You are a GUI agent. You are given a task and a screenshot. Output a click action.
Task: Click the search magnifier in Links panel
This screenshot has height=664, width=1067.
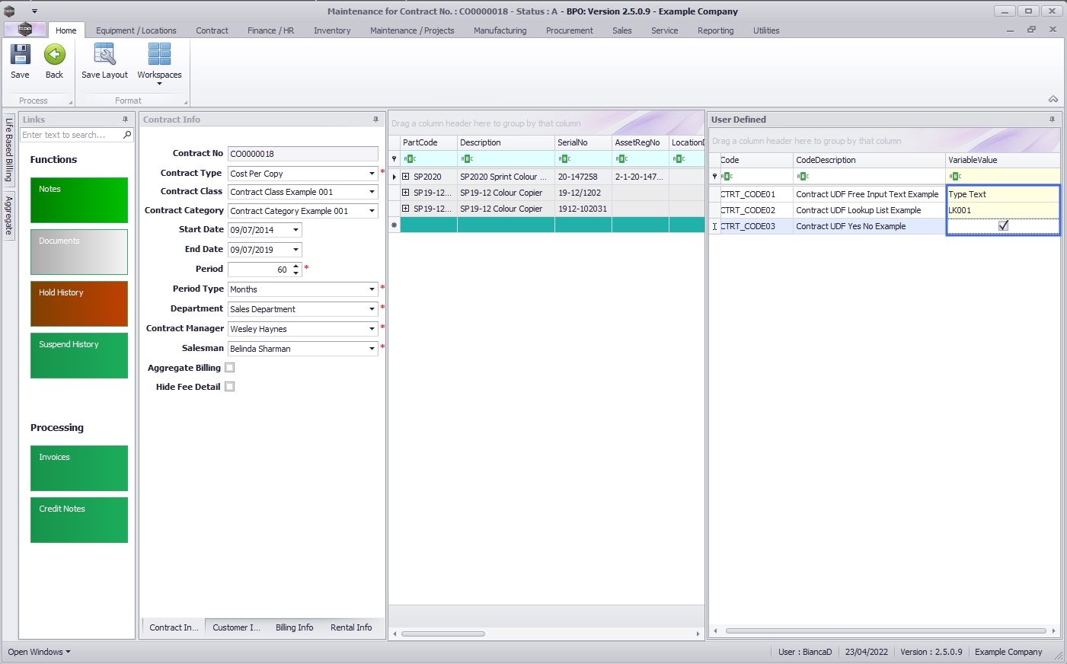tap(127, 135)
